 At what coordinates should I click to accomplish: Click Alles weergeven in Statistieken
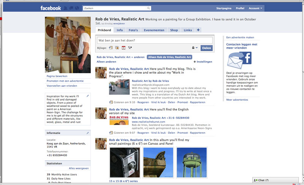click(79, 168)
